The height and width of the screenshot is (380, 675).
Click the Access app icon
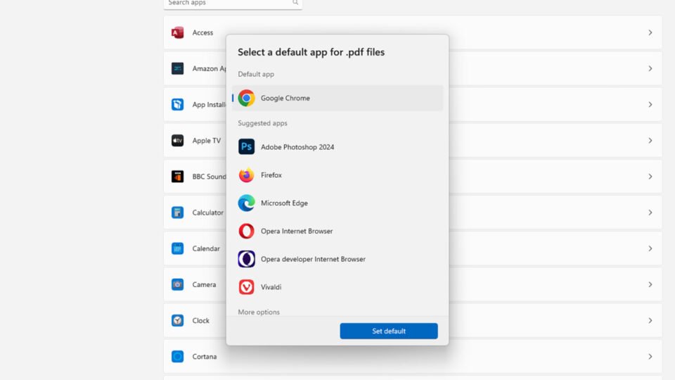177,33
